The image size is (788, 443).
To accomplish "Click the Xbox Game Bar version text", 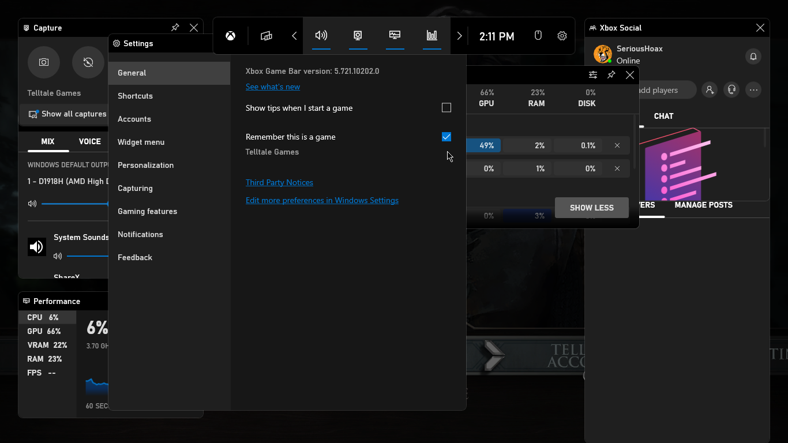I will 312,71.
